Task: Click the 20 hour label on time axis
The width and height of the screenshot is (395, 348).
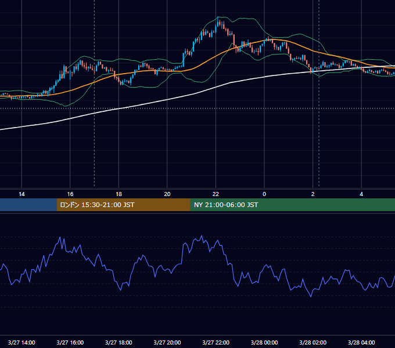Action: pyautogui.click(x=167, y=194)
